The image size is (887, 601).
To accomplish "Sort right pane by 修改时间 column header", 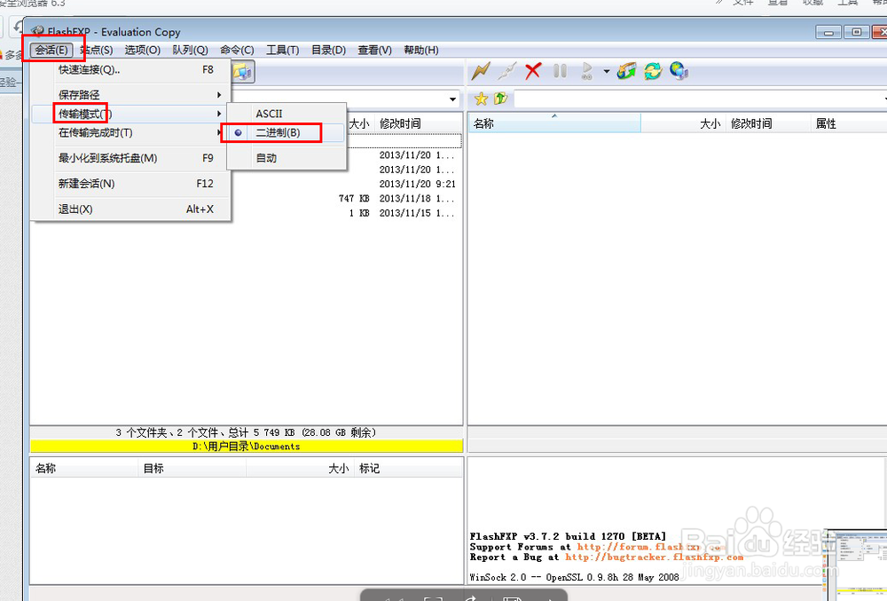I will point(767,123).
